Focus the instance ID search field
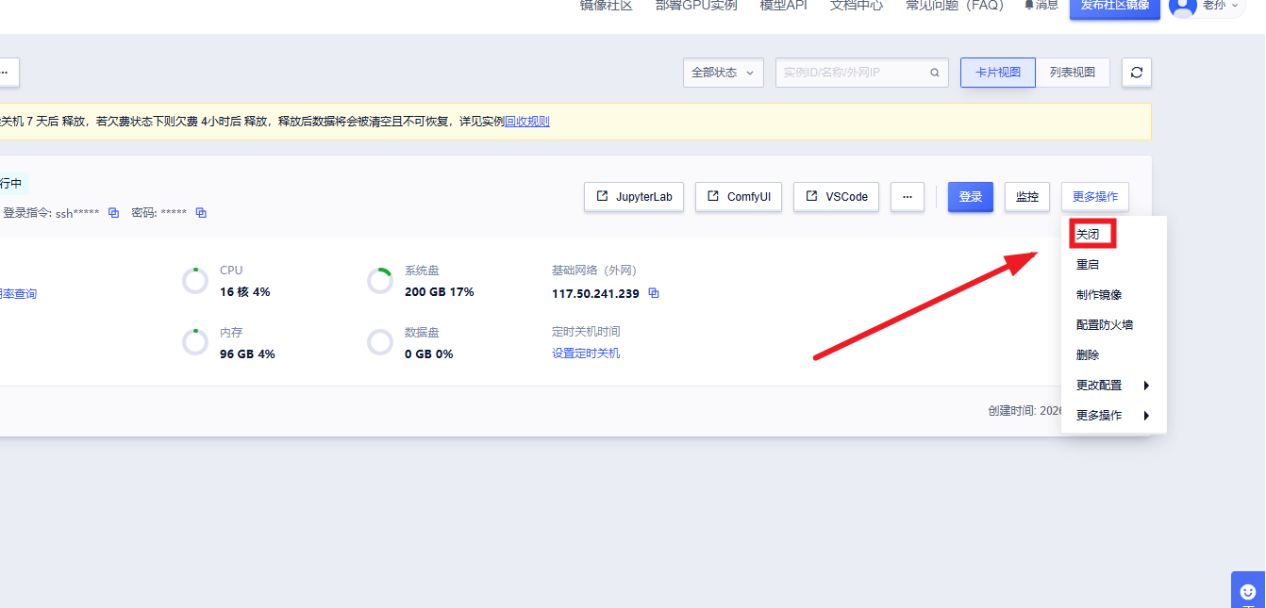 click(852, 73)
